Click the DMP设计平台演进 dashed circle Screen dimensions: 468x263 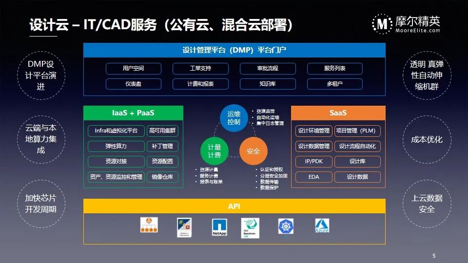(41, 75)
